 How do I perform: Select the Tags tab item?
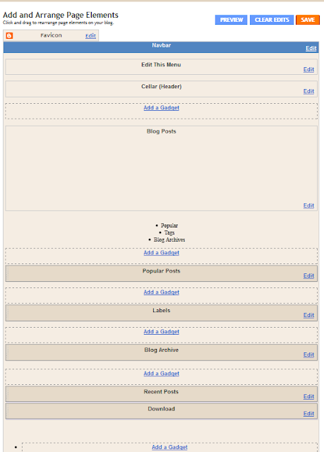(169, 232)
